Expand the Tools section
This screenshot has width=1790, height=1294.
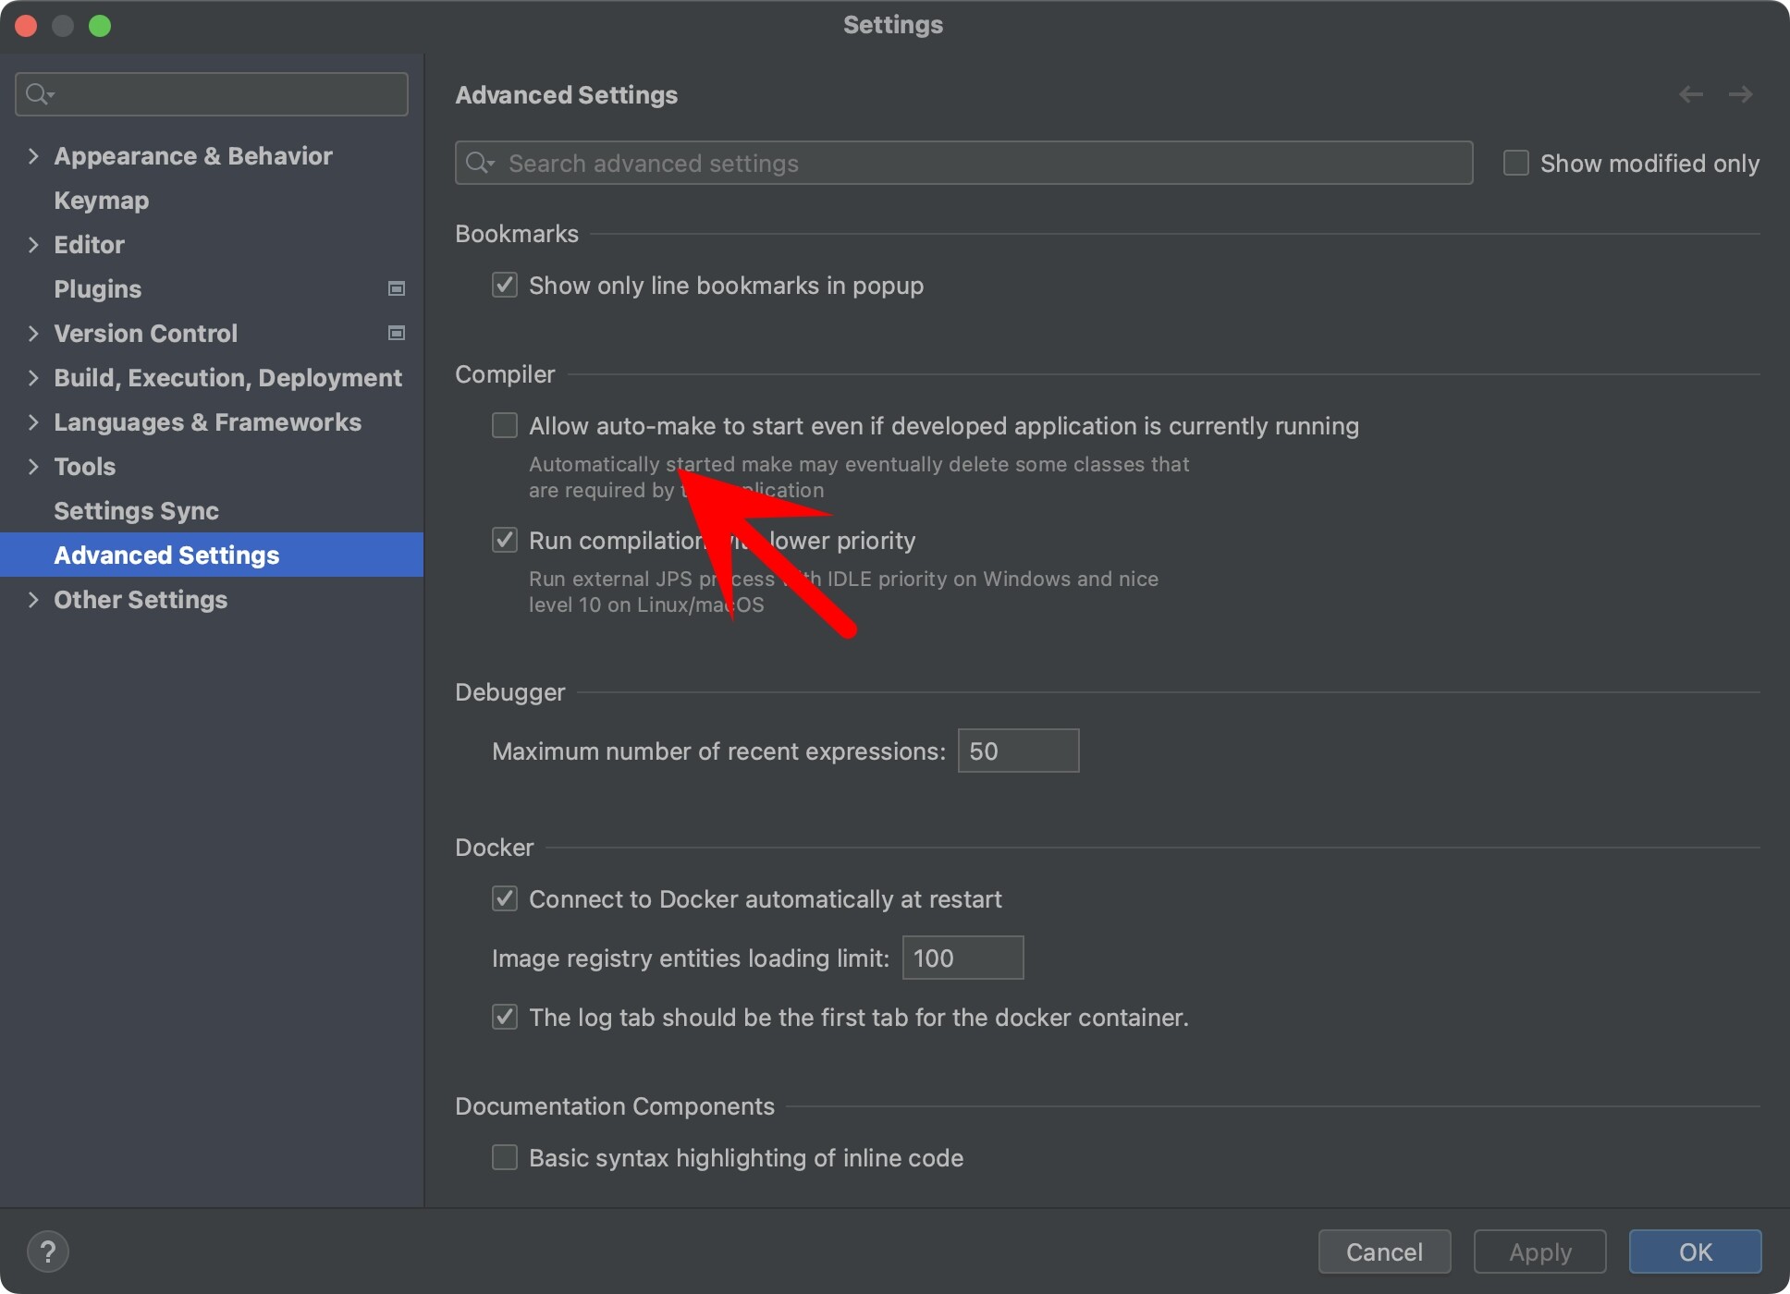(x=33, y=466)
